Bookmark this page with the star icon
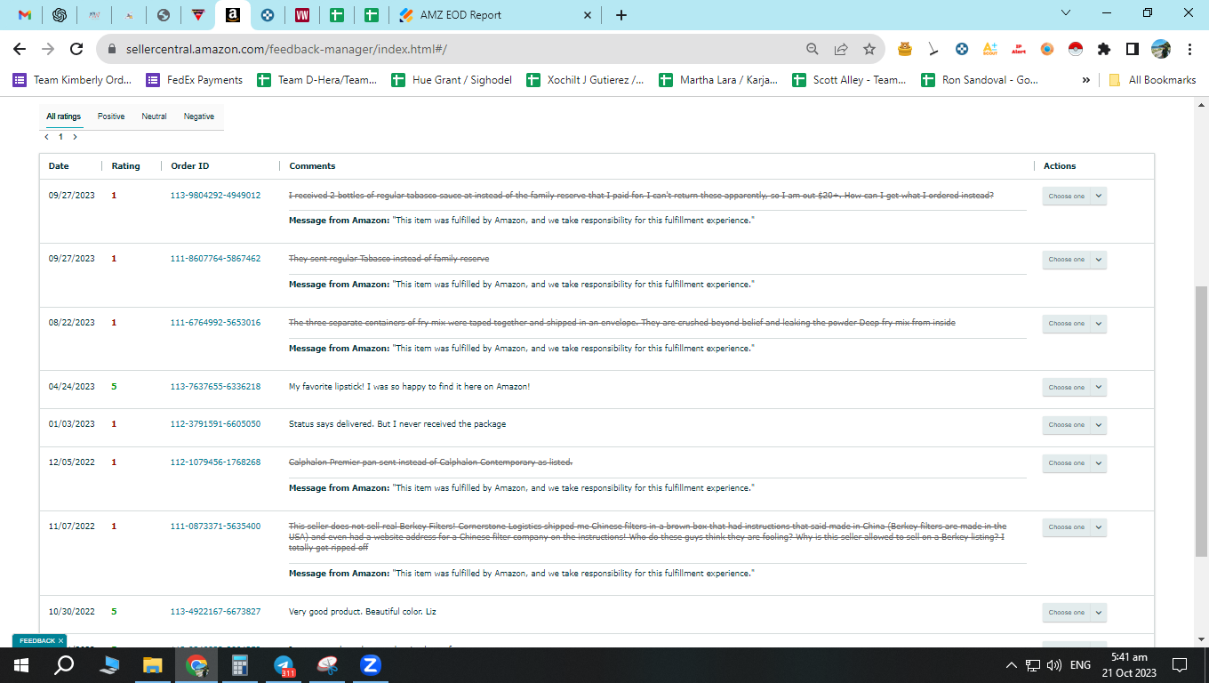The width and height of the screenshot is (1209, 683). coord(869,49)
